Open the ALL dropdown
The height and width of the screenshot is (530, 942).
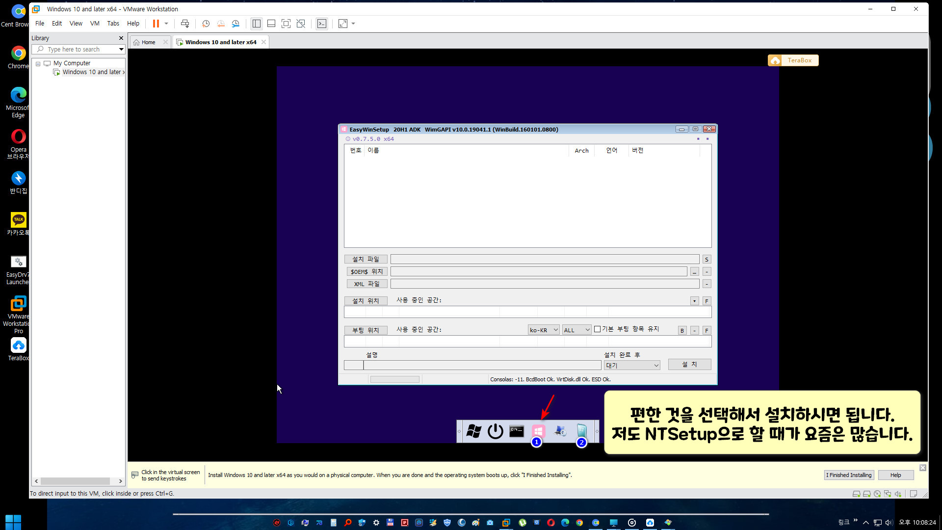click(576, 330)
